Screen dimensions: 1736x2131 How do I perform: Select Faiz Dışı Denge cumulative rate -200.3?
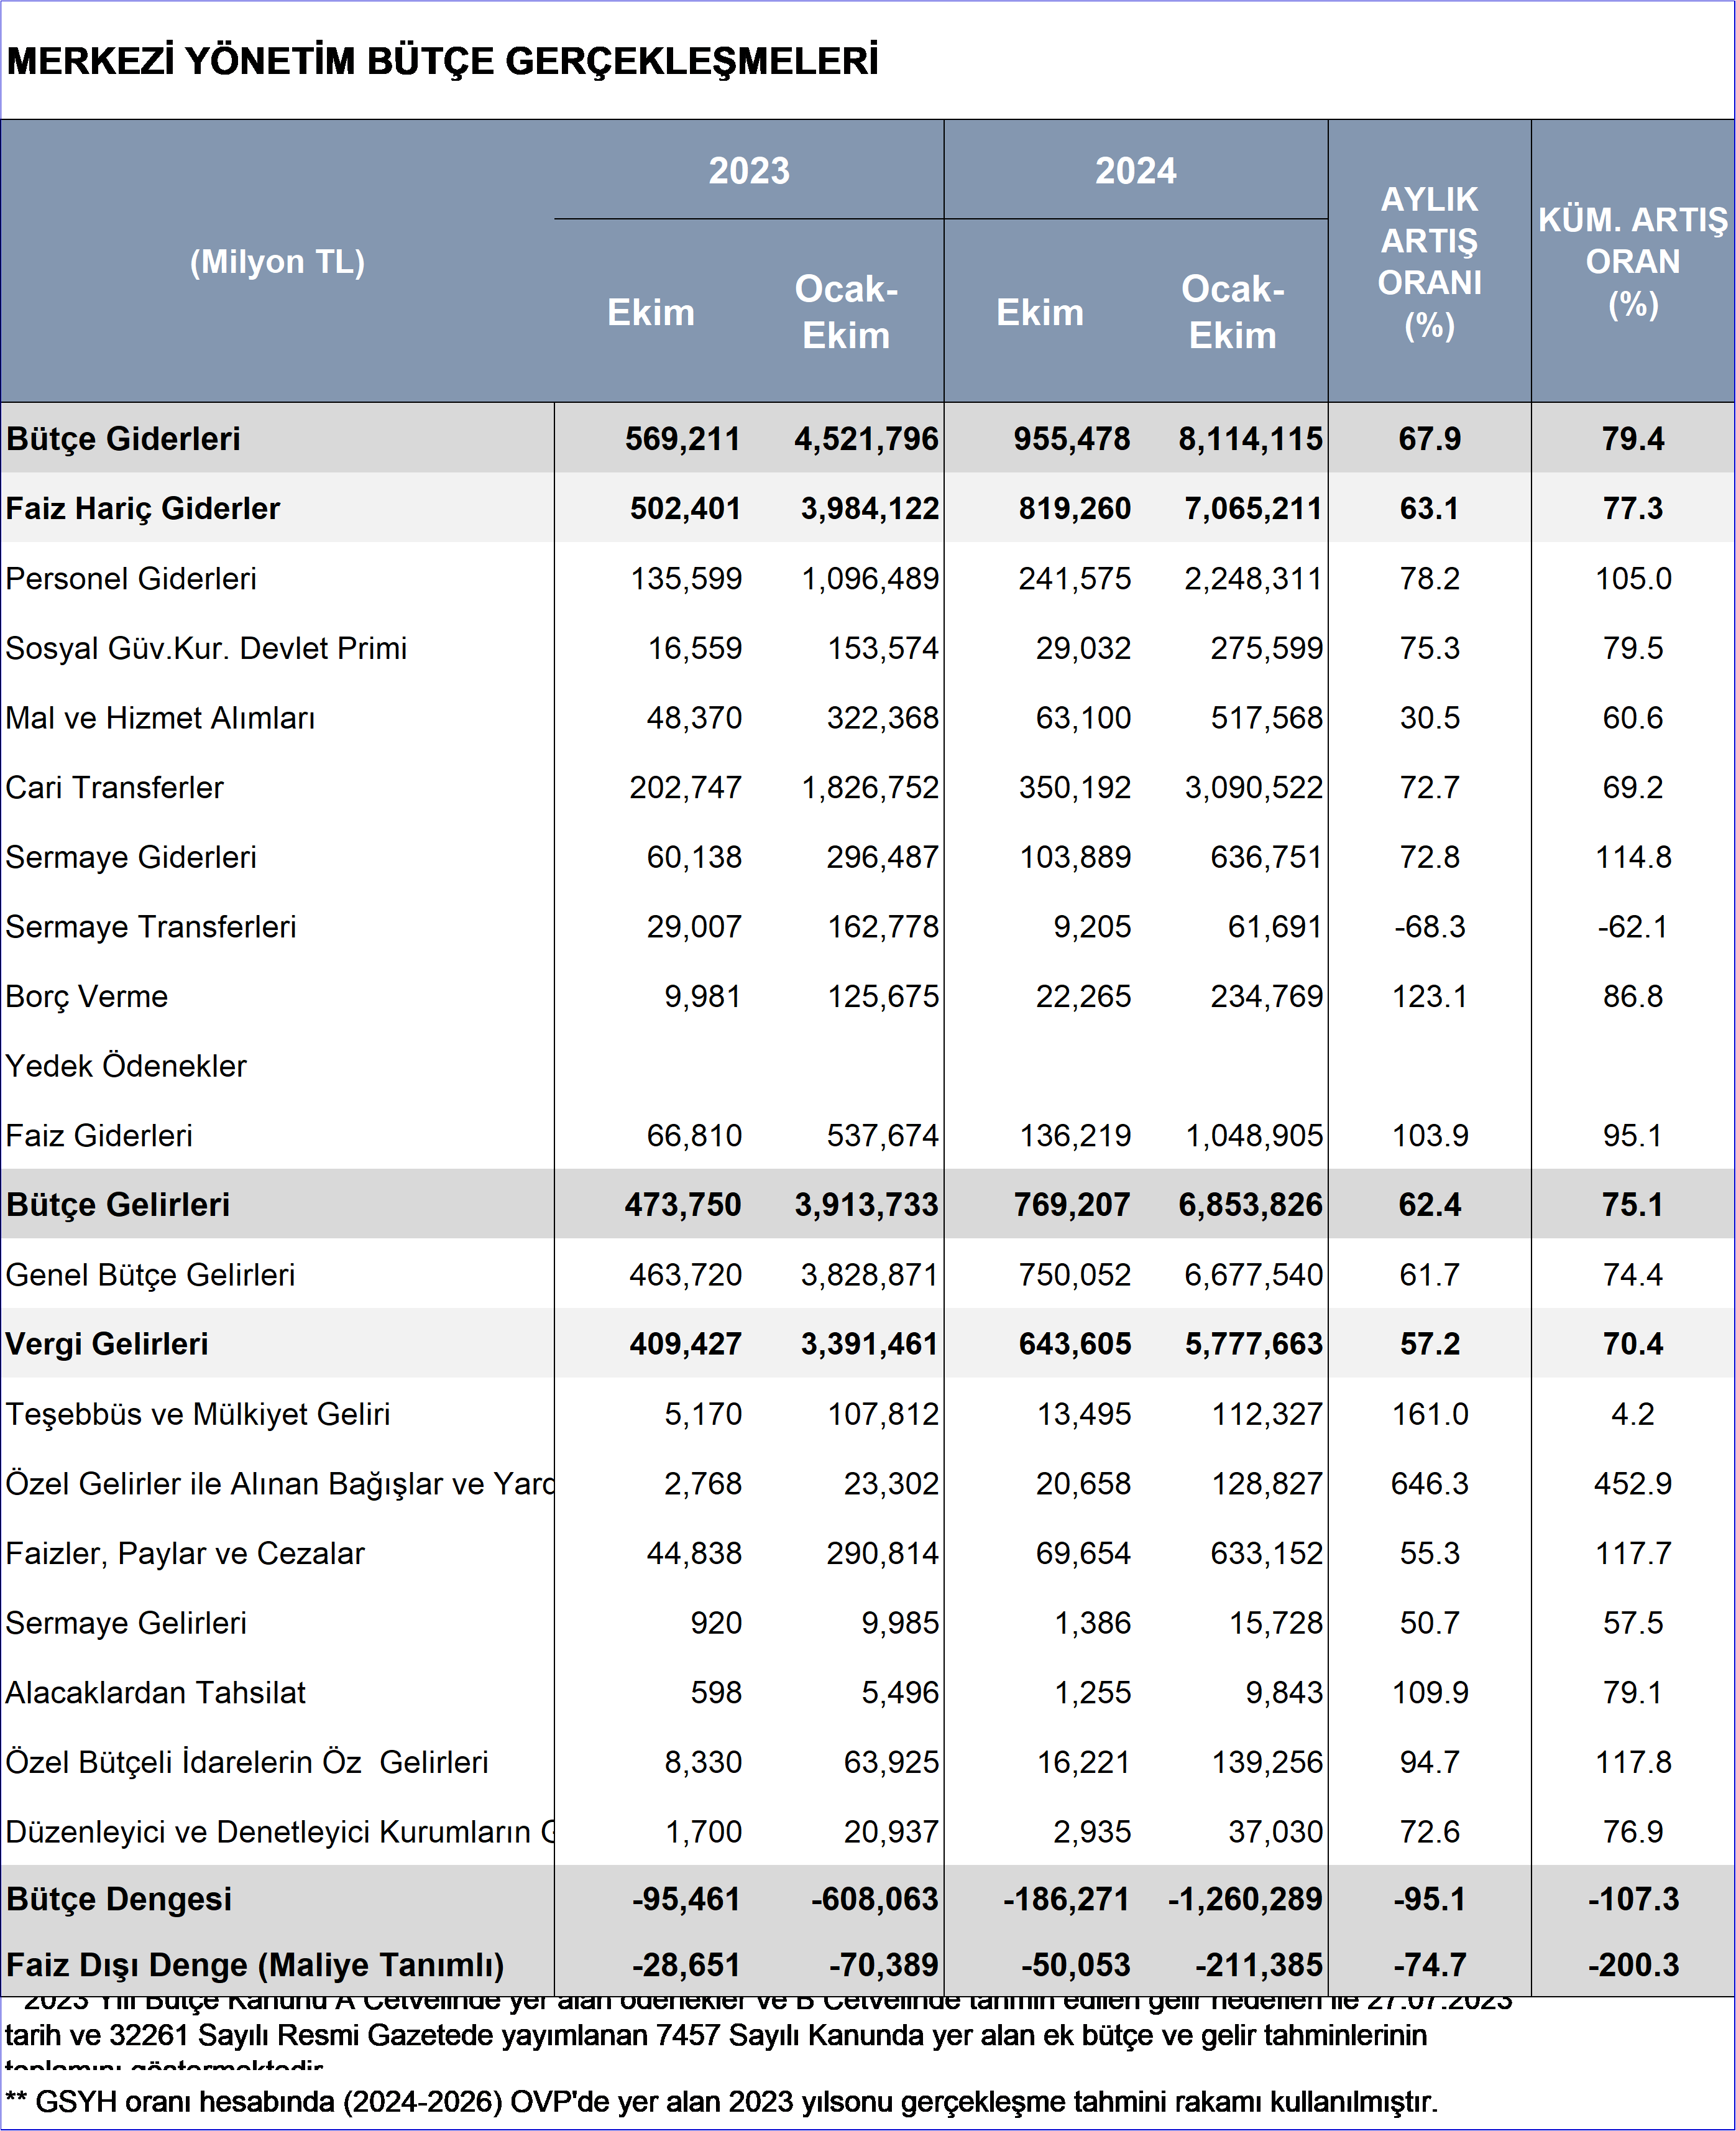[x=1633, y=1964]
